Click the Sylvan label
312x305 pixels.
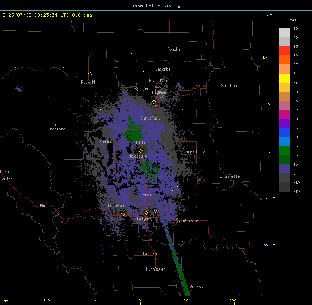141,89
